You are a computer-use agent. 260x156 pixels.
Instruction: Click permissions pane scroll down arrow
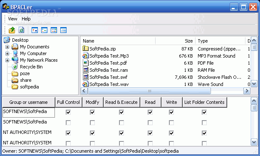click(254, 142)
